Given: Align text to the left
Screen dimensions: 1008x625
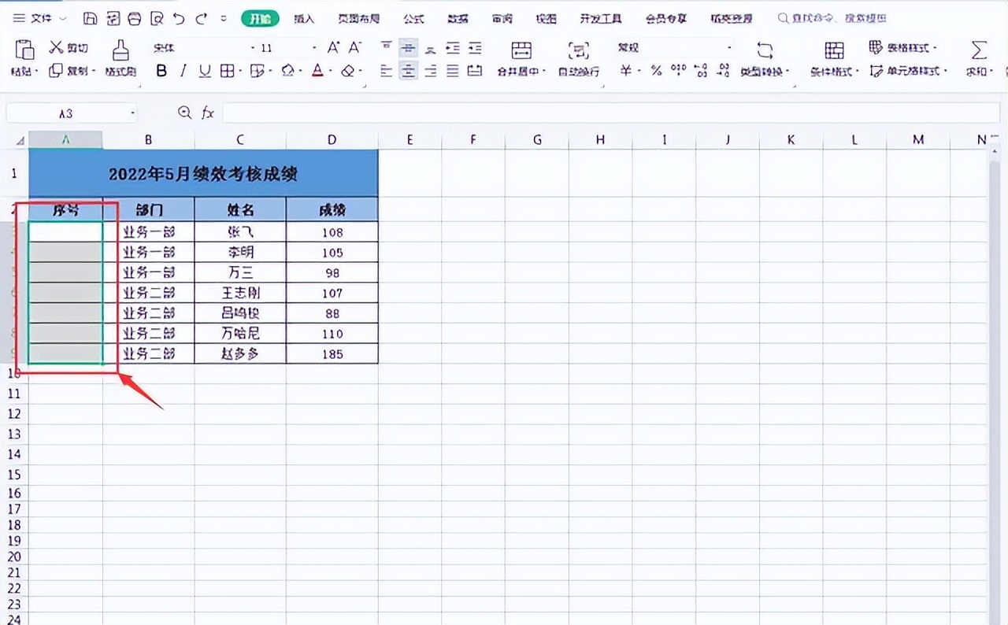Looking at the screenshot, I should coord(386,71).
